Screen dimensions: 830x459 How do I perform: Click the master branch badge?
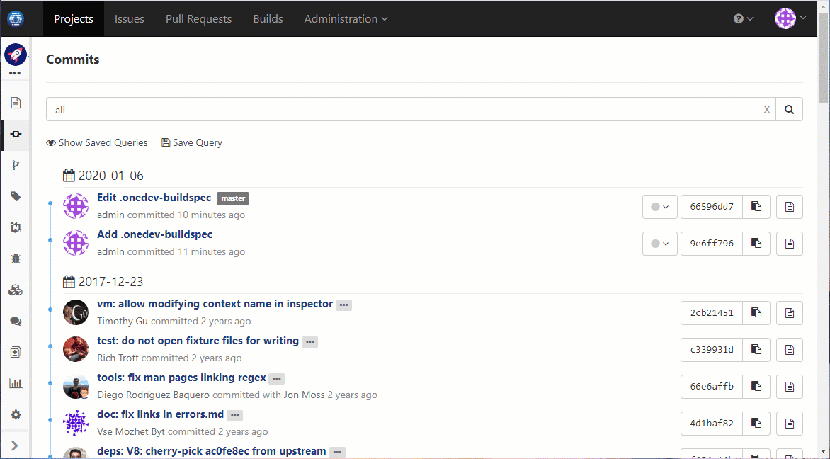click(233, 198)
